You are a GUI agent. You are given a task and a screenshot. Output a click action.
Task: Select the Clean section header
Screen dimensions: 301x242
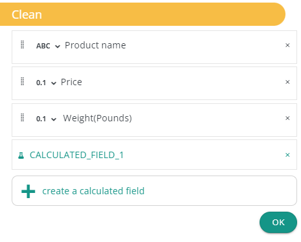(x=142, y=14)
